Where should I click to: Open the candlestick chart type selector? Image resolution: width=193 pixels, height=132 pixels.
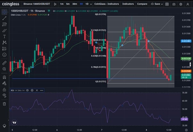point(55,4)
